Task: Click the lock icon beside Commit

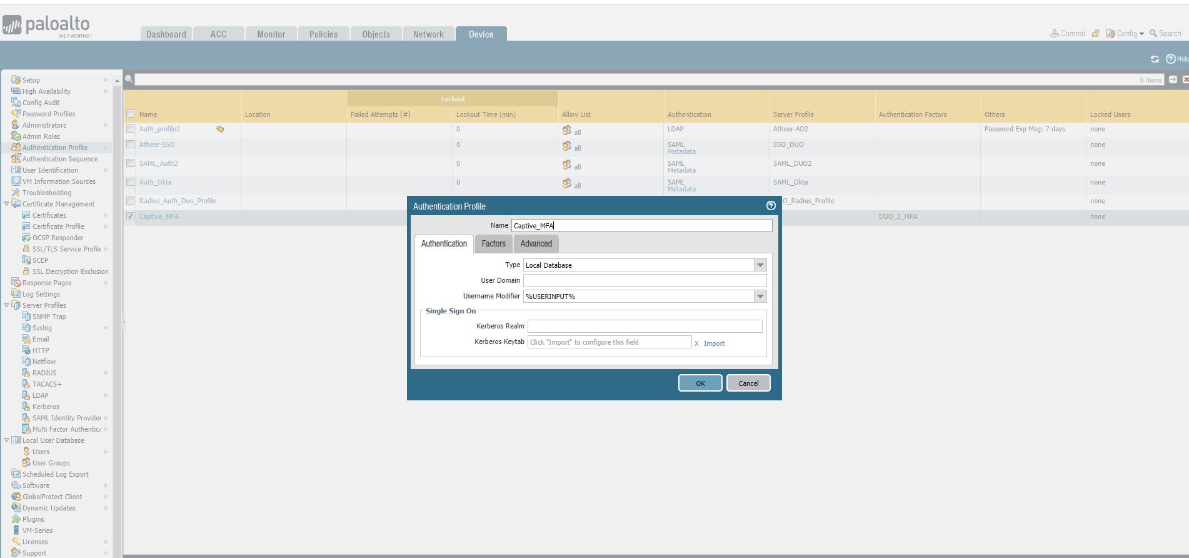Action: point(1095,34)
